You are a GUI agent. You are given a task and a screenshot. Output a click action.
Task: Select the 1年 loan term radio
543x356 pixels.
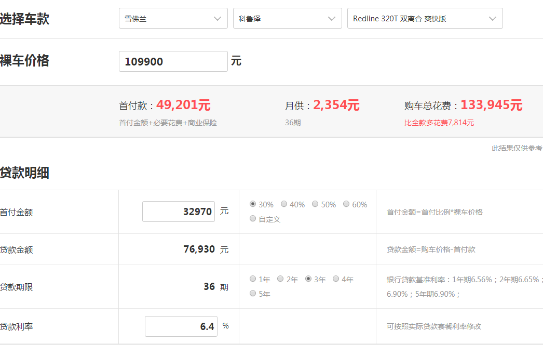pyautogui.click(x=253, y=279)
